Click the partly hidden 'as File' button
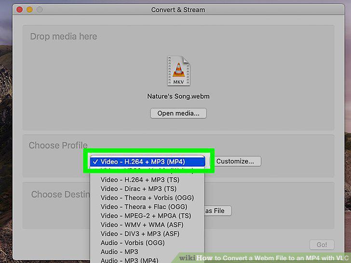 click(x=218, y=210)
